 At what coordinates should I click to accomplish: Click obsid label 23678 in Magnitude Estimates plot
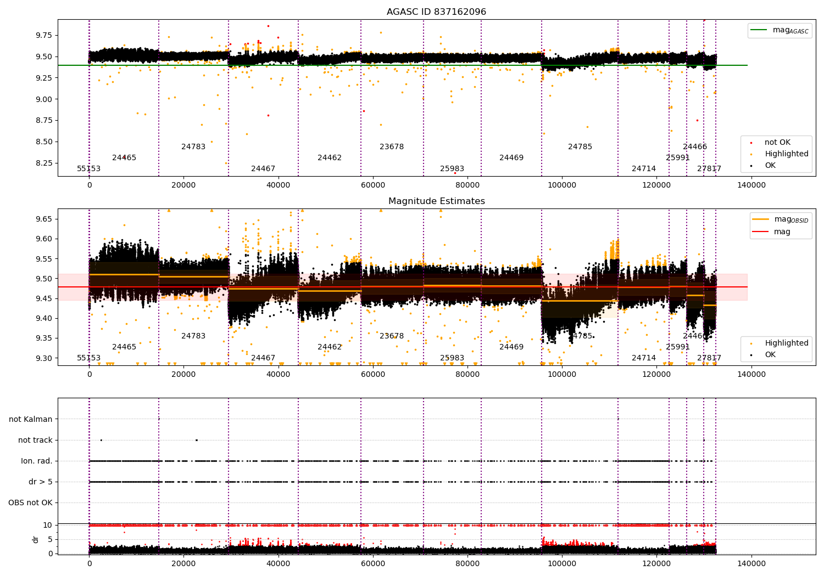[392, 336]
